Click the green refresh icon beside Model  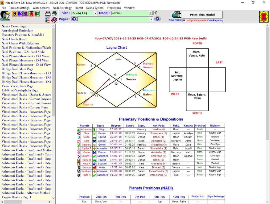click(x=155, y=13)
